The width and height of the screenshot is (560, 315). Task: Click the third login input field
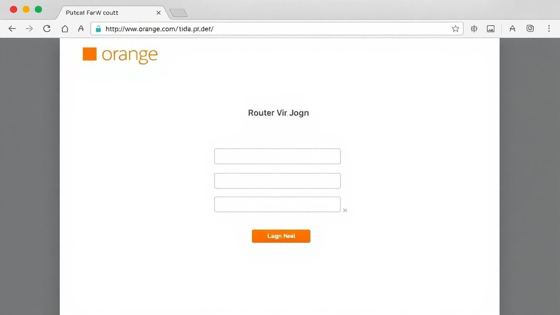[x=277, y=204]
